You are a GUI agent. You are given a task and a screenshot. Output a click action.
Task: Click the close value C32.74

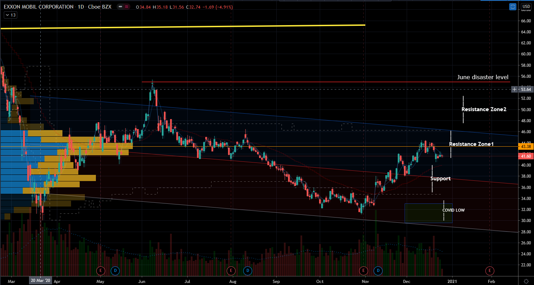tap(193, 7)
